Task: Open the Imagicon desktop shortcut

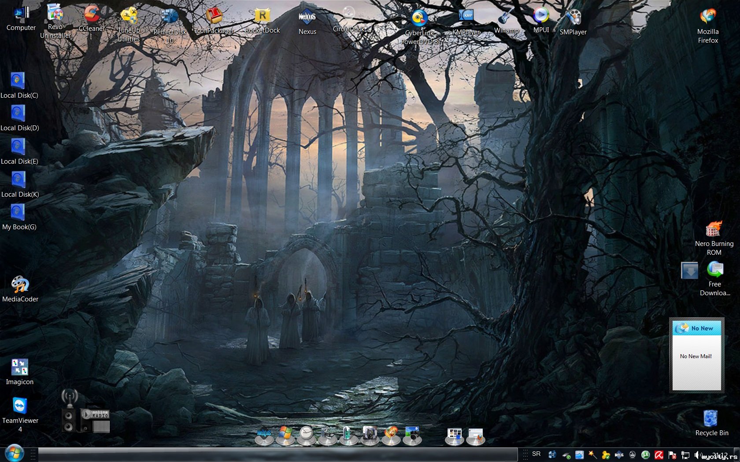Action: coord(19,372)
